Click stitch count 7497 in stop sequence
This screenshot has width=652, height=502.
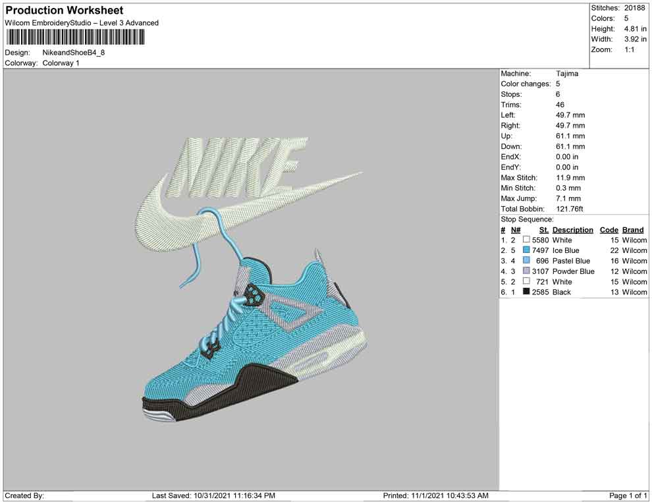540,250
